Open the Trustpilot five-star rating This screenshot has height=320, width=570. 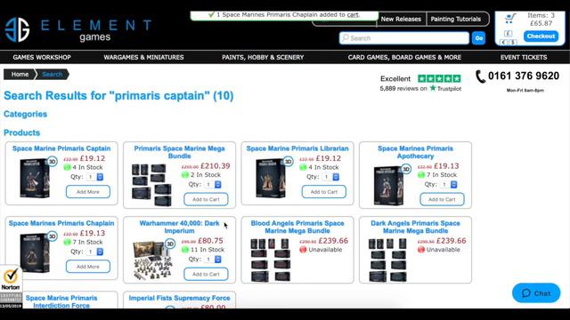point(439,78)
